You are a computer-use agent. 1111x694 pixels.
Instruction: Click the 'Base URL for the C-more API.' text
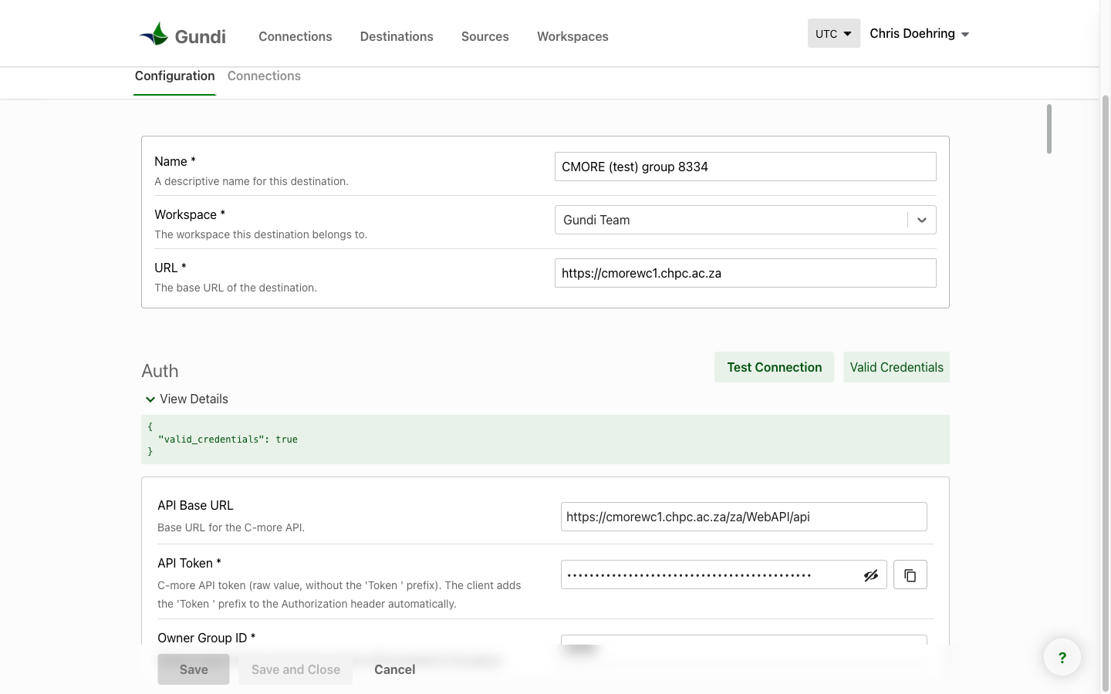click(231, 527)
